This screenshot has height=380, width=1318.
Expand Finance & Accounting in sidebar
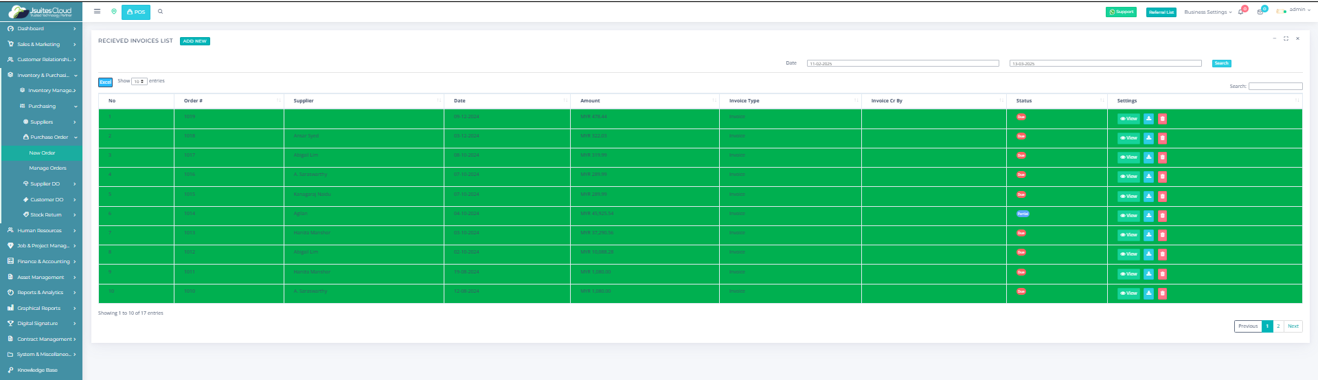point(41,262)
